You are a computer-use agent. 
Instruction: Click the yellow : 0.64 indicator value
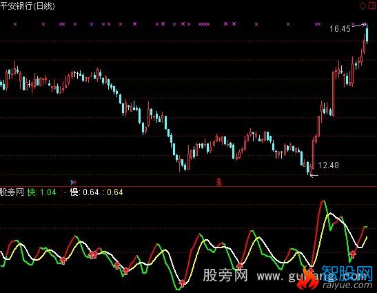coord(113,192)
